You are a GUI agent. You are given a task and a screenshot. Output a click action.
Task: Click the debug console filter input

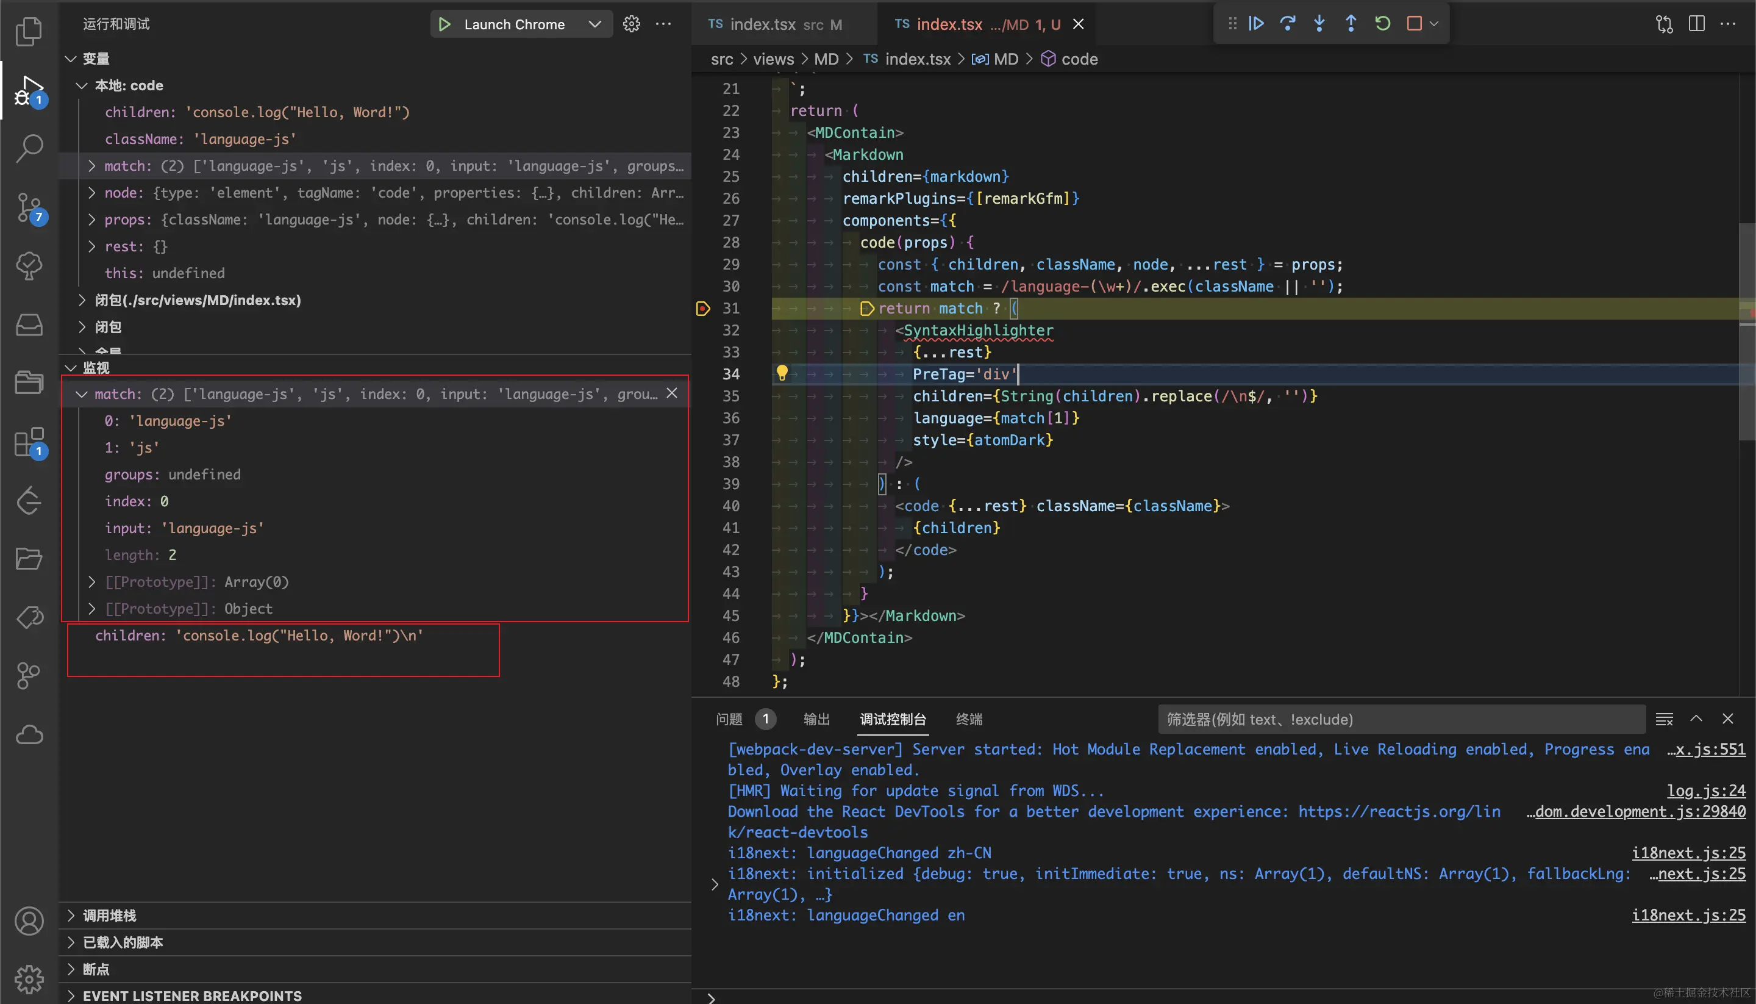tap(1401, 719)
